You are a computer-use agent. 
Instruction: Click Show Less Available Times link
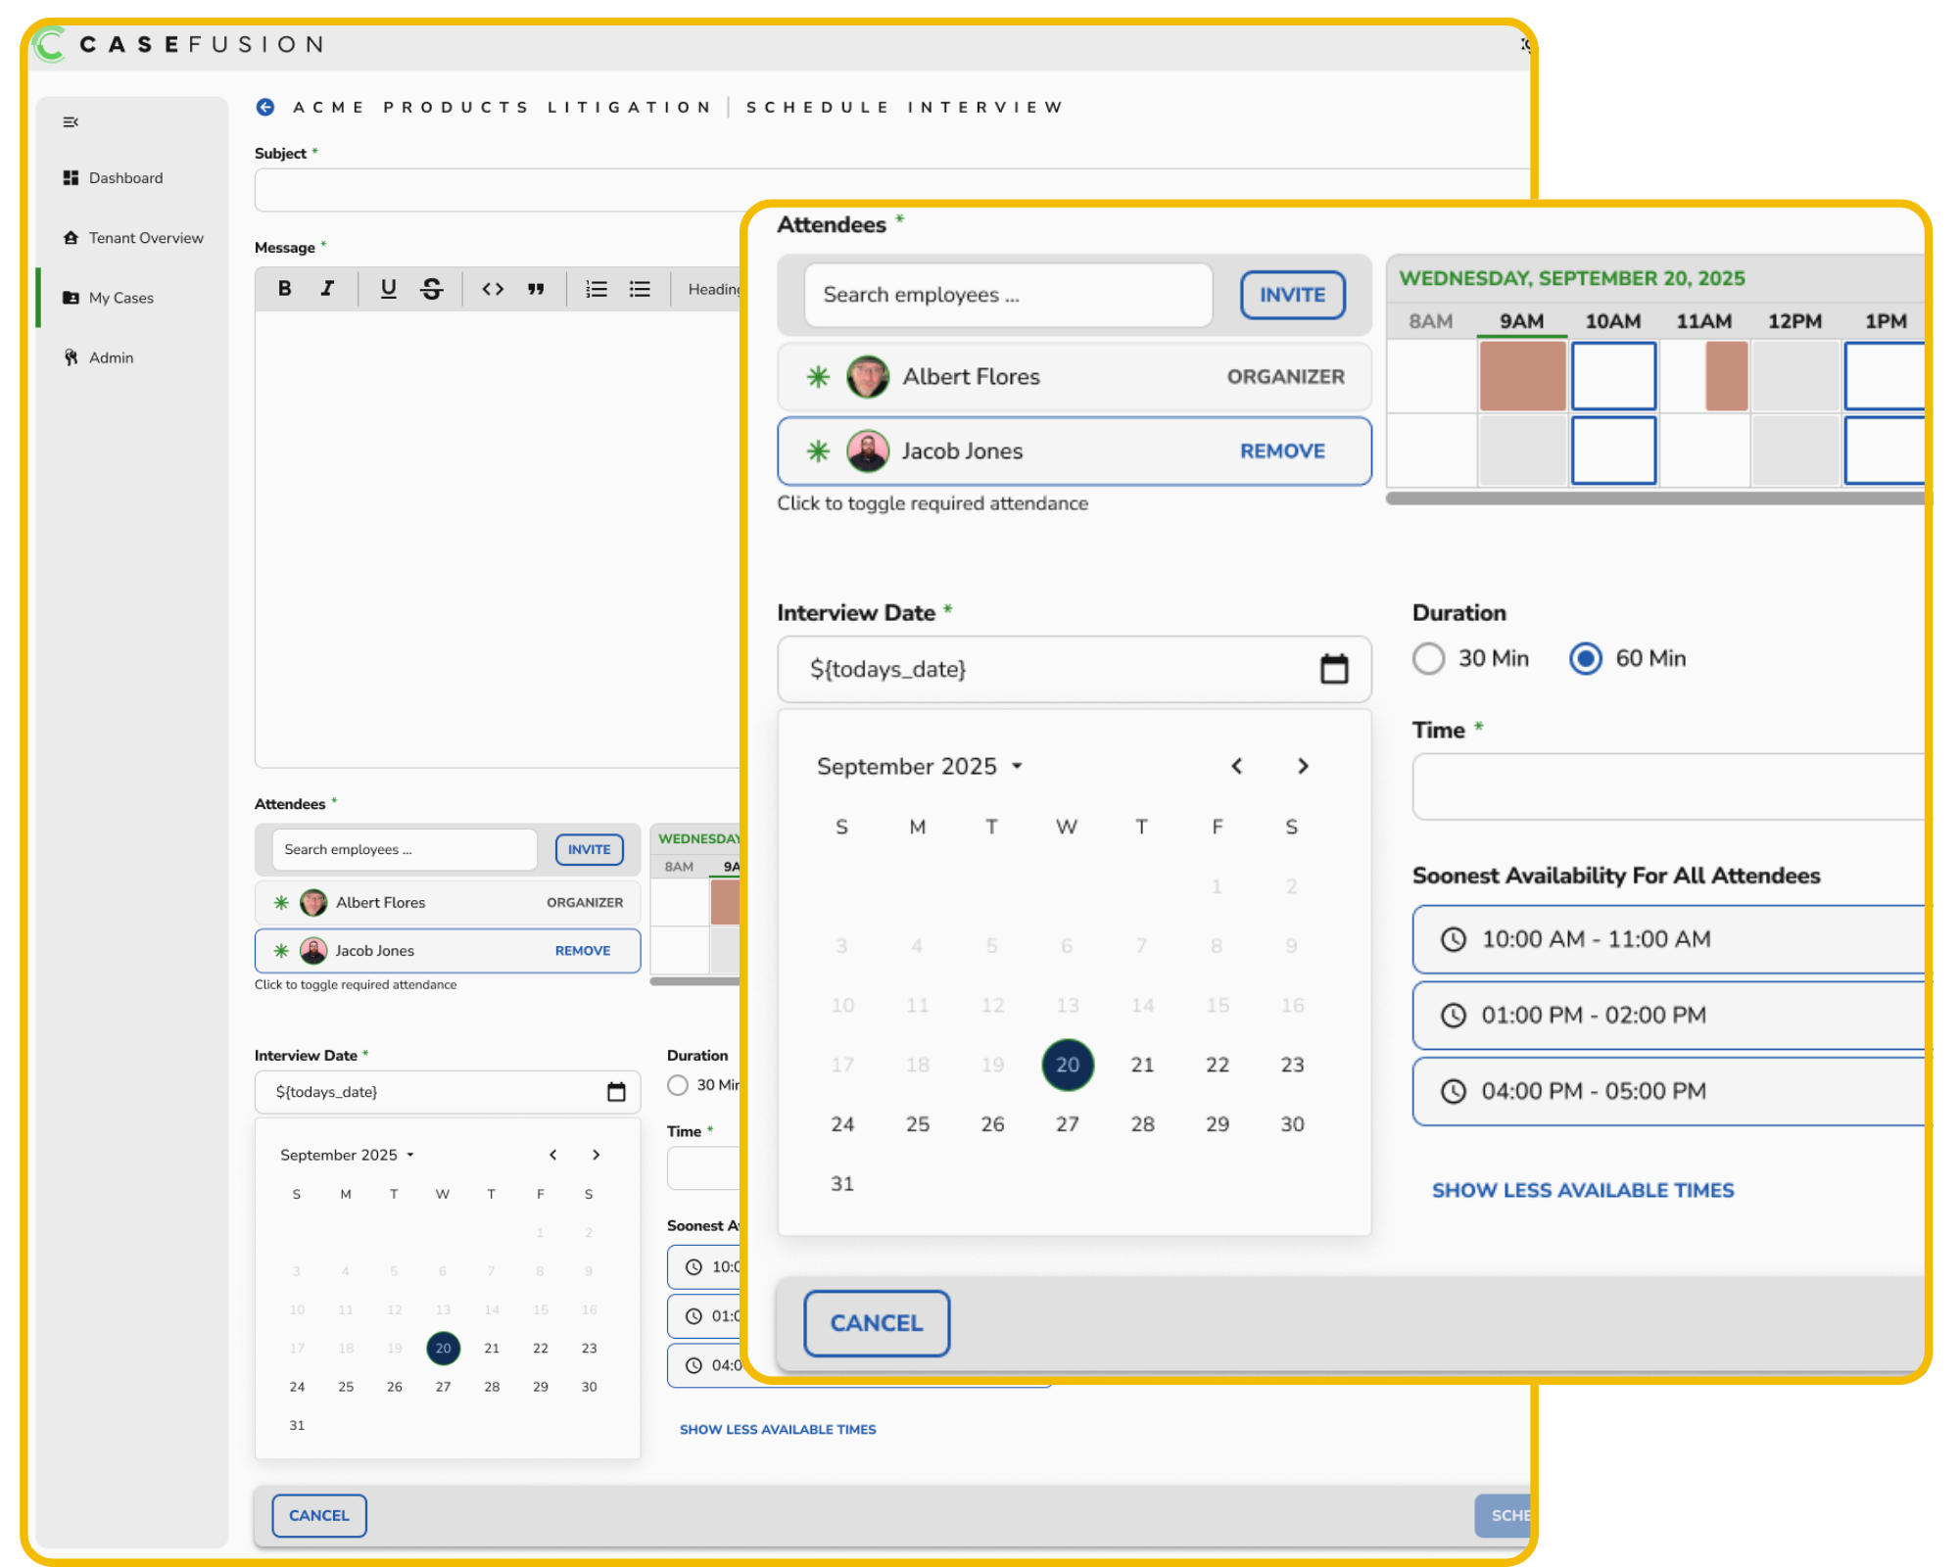[1583, 1190]
